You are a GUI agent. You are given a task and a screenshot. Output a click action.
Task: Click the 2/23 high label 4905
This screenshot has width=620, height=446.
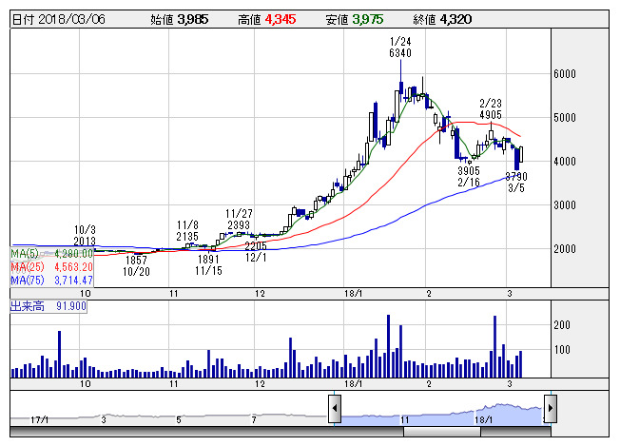[x=491, y=115]
